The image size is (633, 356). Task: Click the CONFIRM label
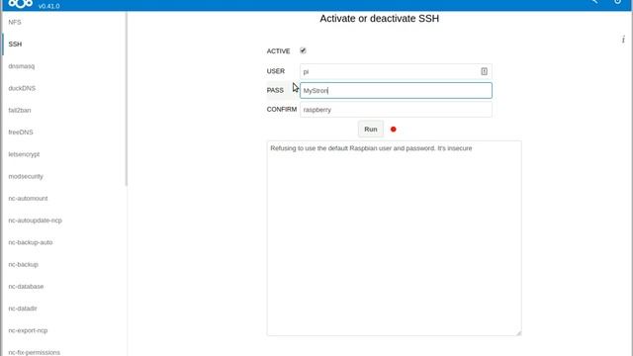click(282, 110)
